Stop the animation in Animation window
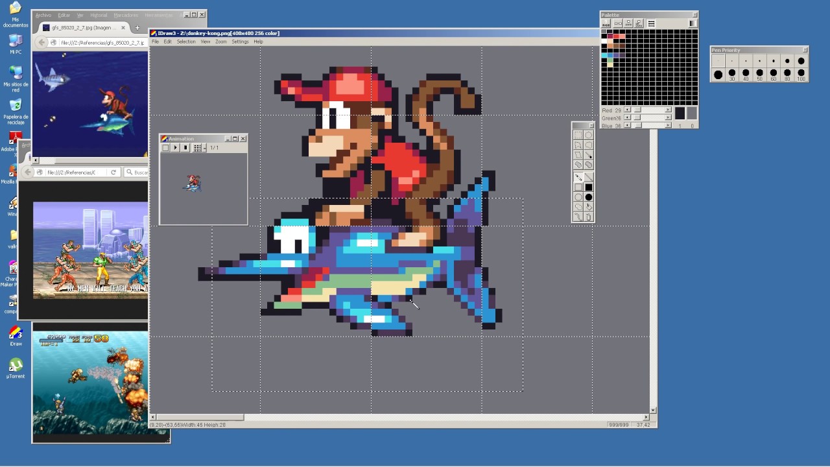830x467 pixels. 185,148
